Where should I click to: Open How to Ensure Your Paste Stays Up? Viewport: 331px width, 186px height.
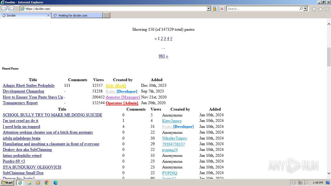(33, 97)
